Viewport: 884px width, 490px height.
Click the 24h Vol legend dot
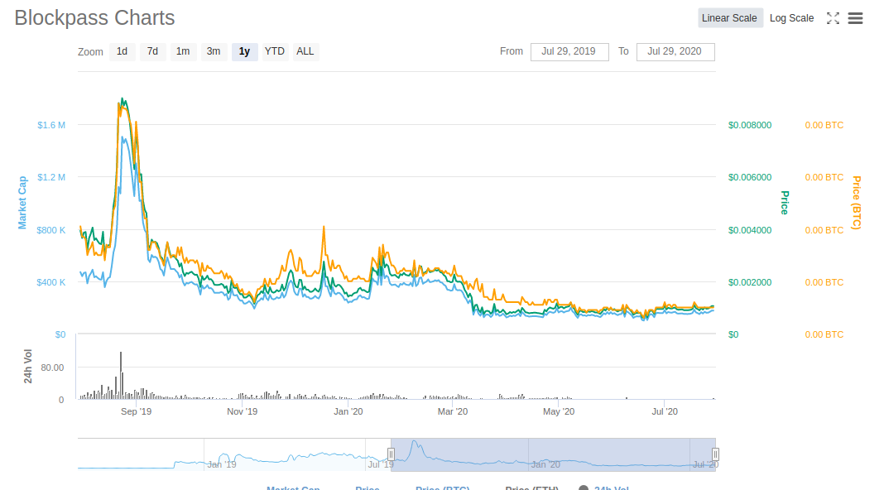584,488
